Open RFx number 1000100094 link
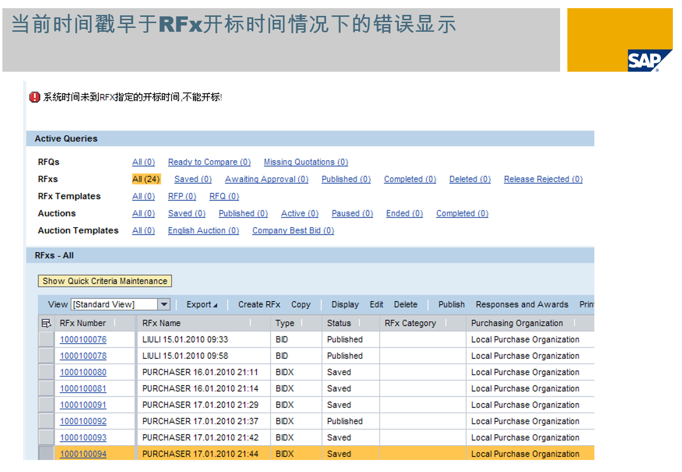The image size is (682, 472). [x=83, y=454]
